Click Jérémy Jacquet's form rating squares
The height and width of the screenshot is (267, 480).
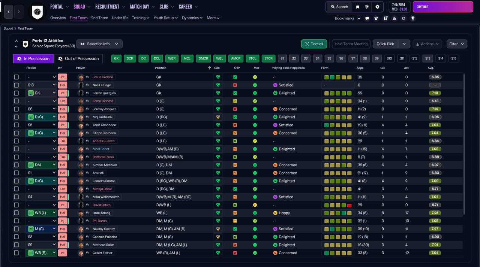click(x=337, y=109)
